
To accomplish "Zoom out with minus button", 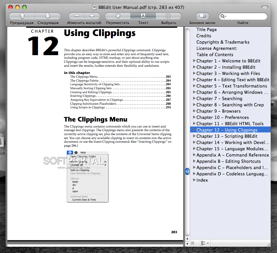I will [x=77, y=16].
